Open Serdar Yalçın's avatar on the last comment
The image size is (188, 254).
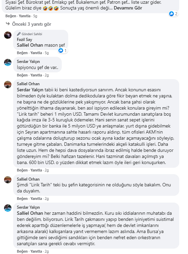point(8,208)
